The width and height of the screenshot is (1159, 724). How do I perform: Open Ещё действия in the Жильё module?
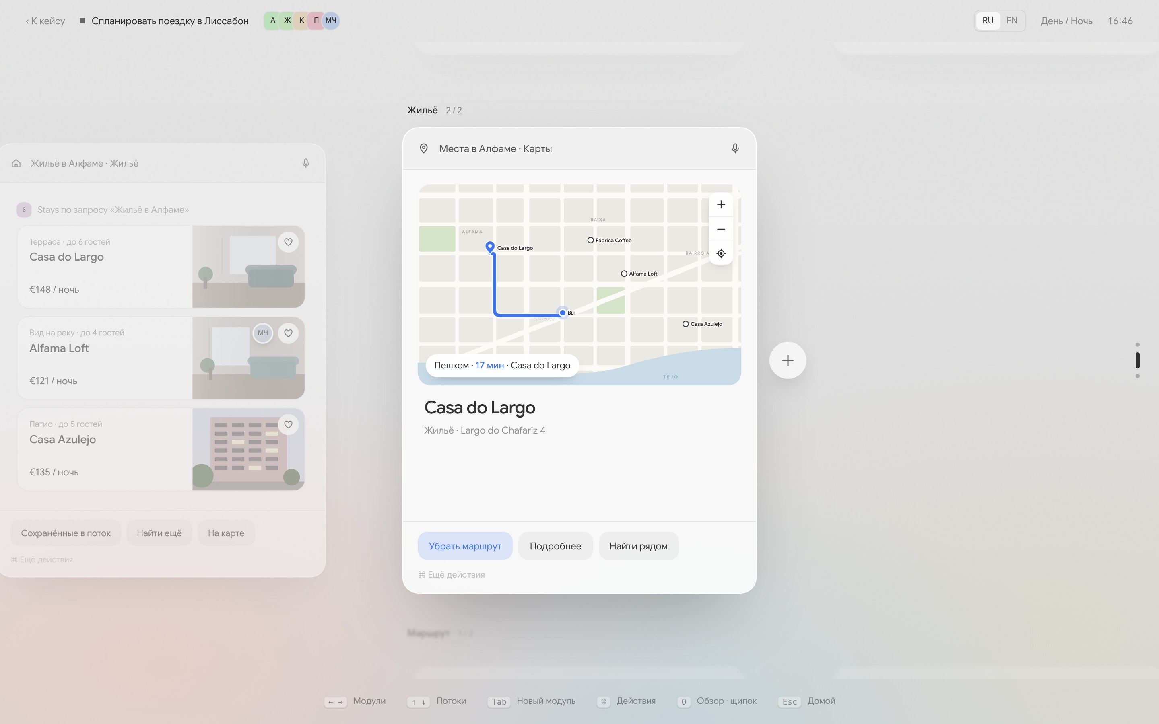pos(42,559)
